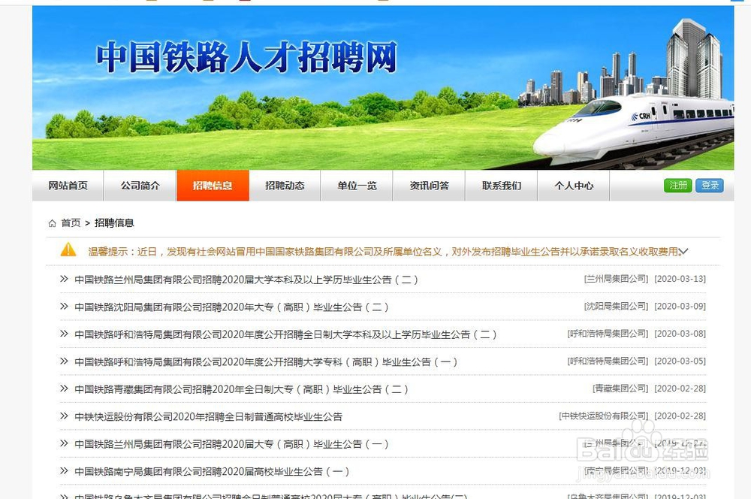
Task: Click the yellow warning triangle icon
Action: [68, 249]
